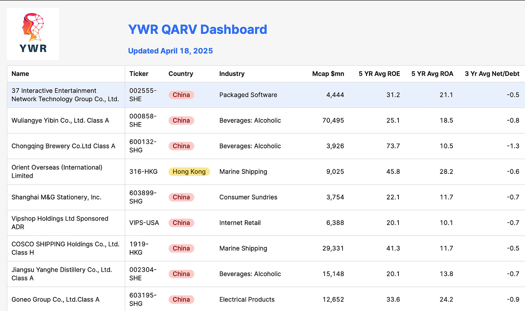Click ticker 603195-SHG

(x=143, y=299)
